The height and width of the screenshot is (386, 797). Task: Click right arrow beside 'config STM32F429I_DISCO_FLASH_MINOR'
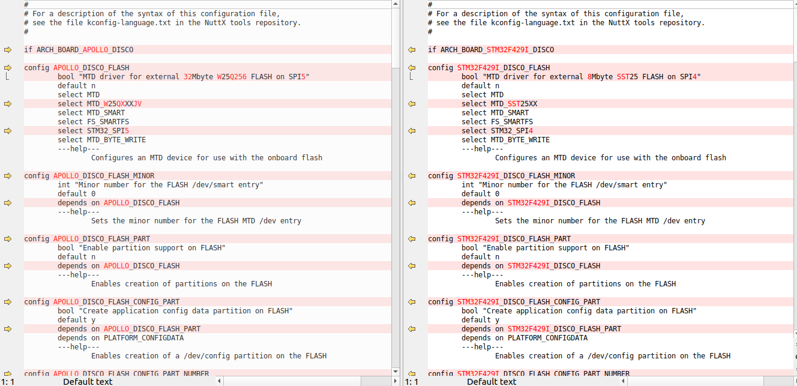412,176
